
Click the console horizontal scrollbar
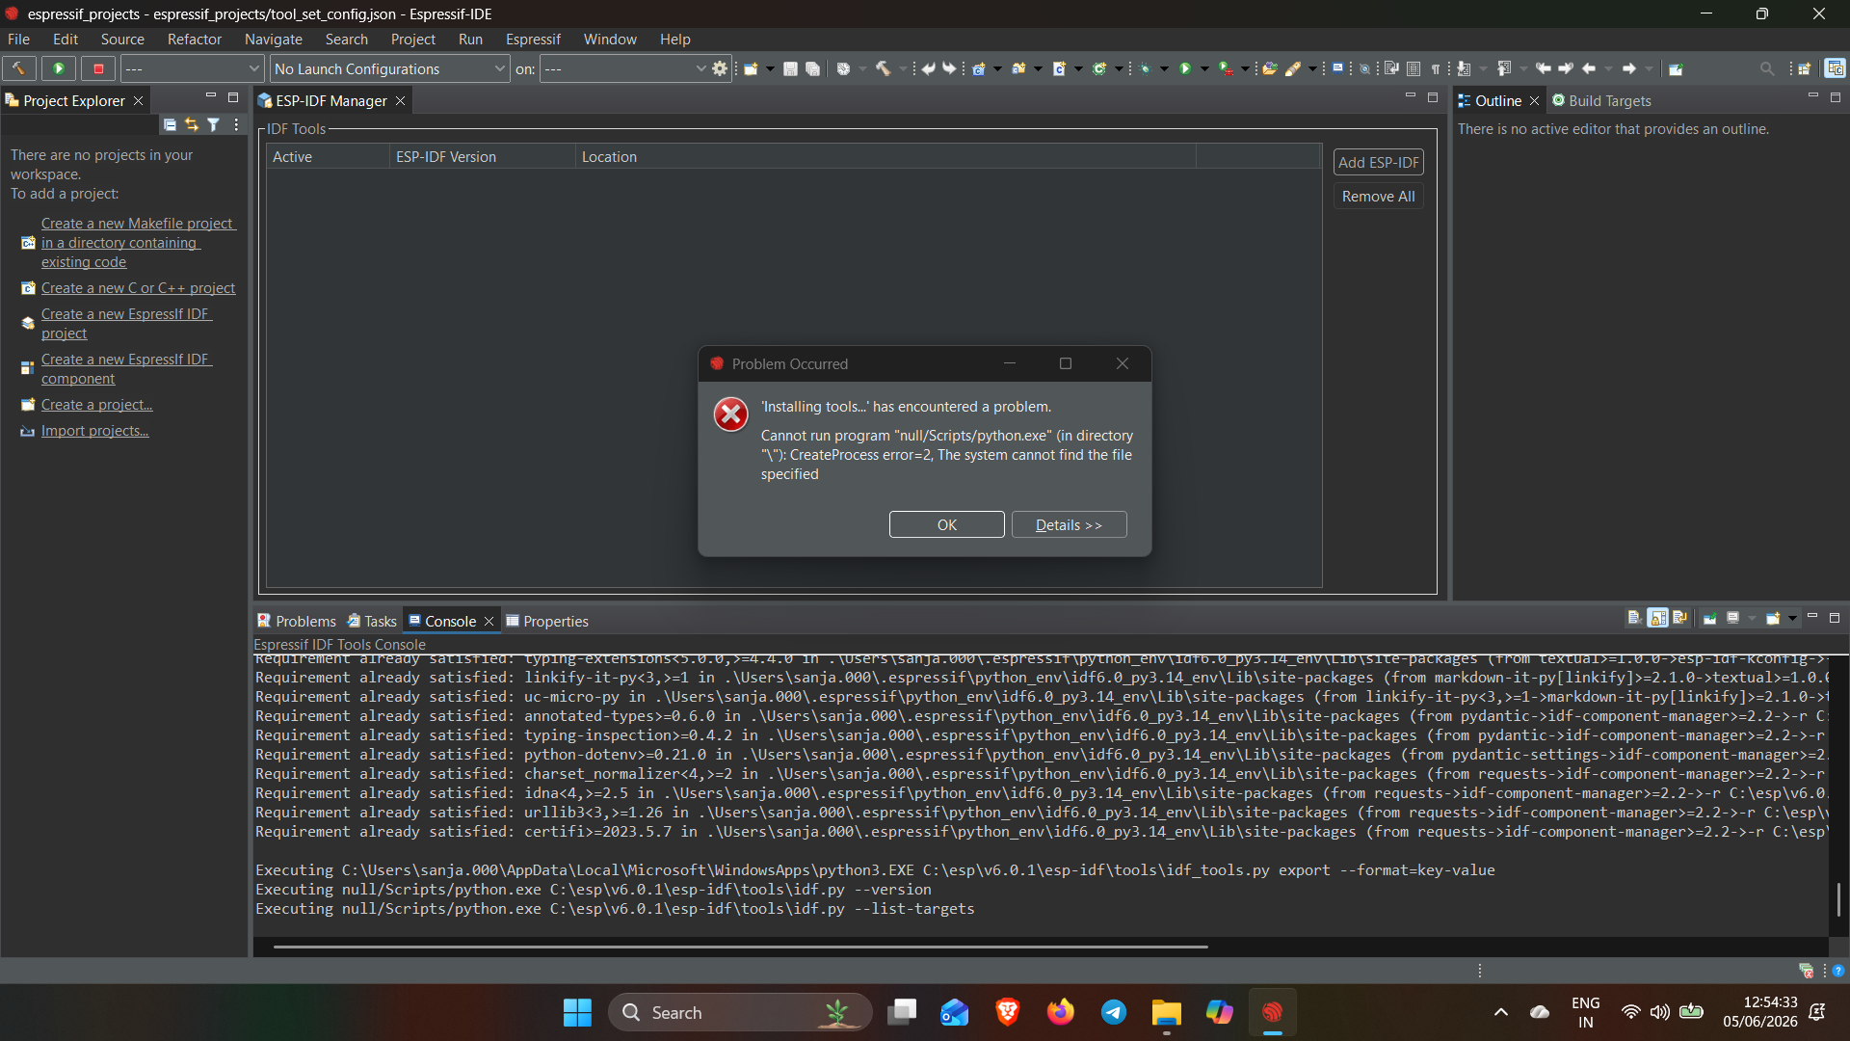(740, 947)
